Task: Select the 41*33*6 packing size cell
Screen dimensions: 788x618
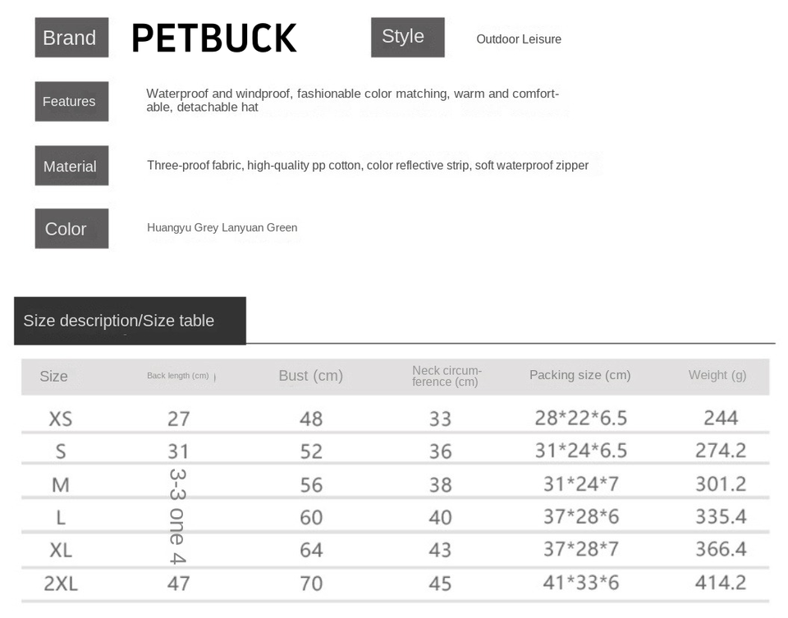Action: click(x=581, y=583)
